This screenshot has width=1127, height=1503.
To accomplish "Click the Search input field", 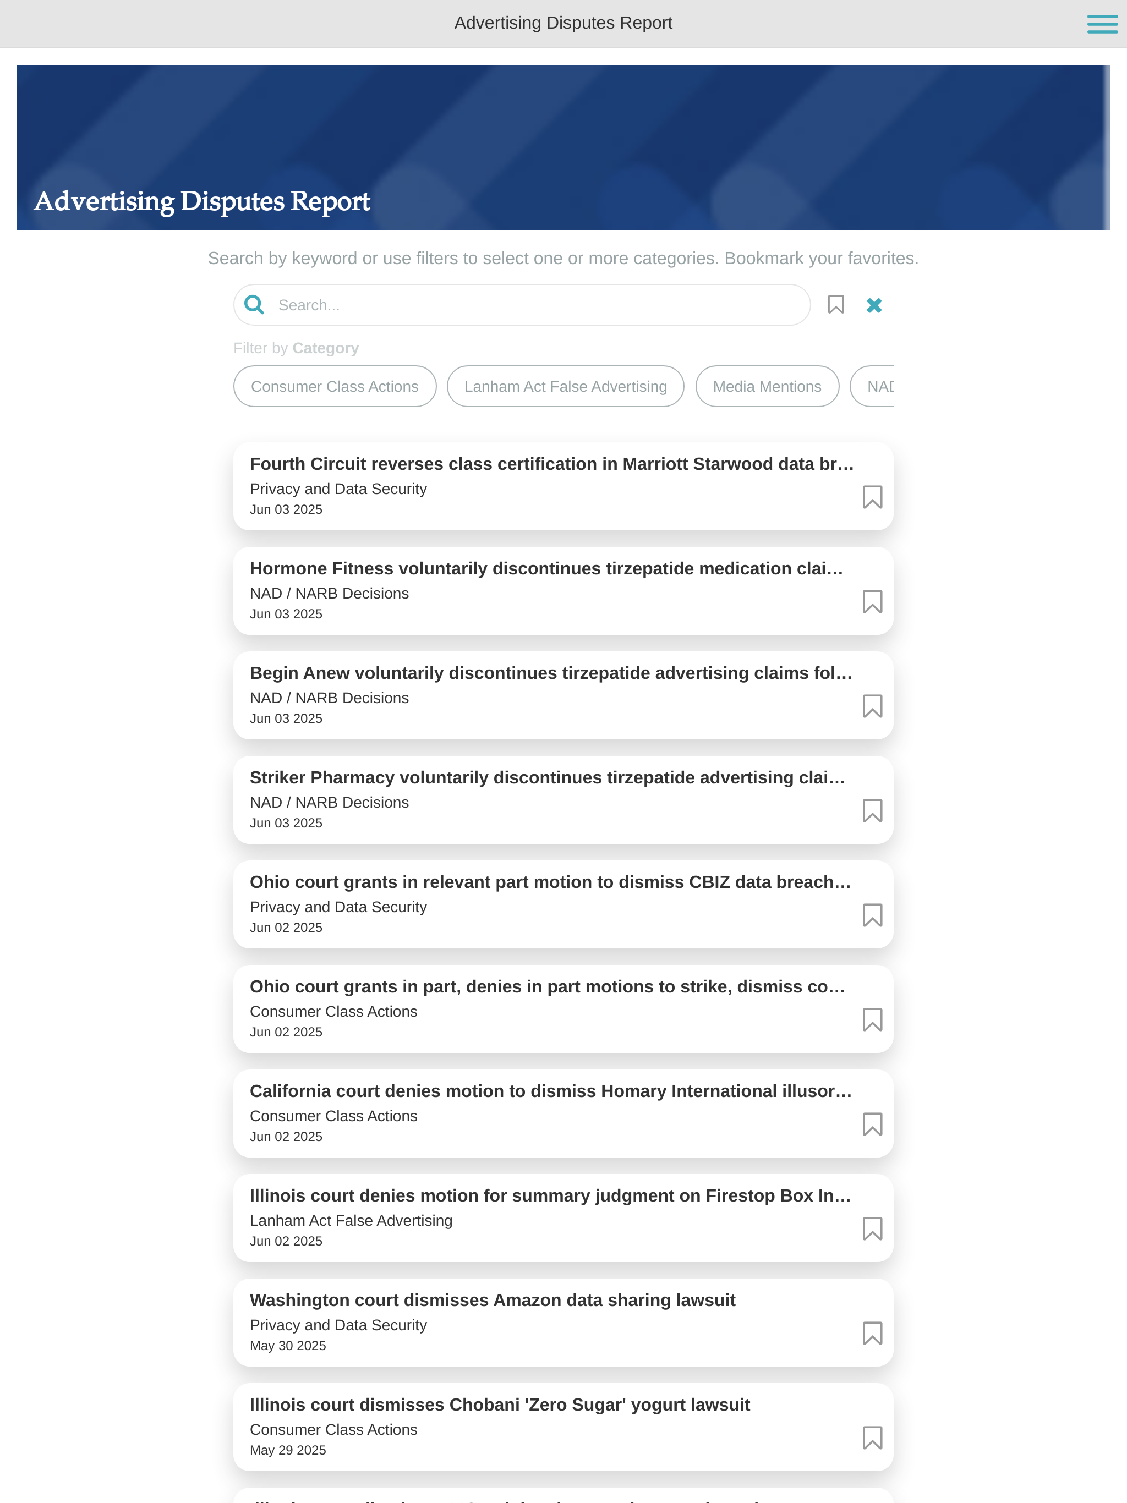I will pyautogui.click(x=522, y=304).
